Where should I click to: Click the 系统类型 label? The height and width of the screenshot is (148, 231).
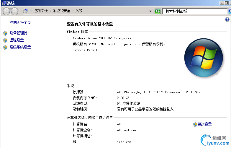pos(80,103)
